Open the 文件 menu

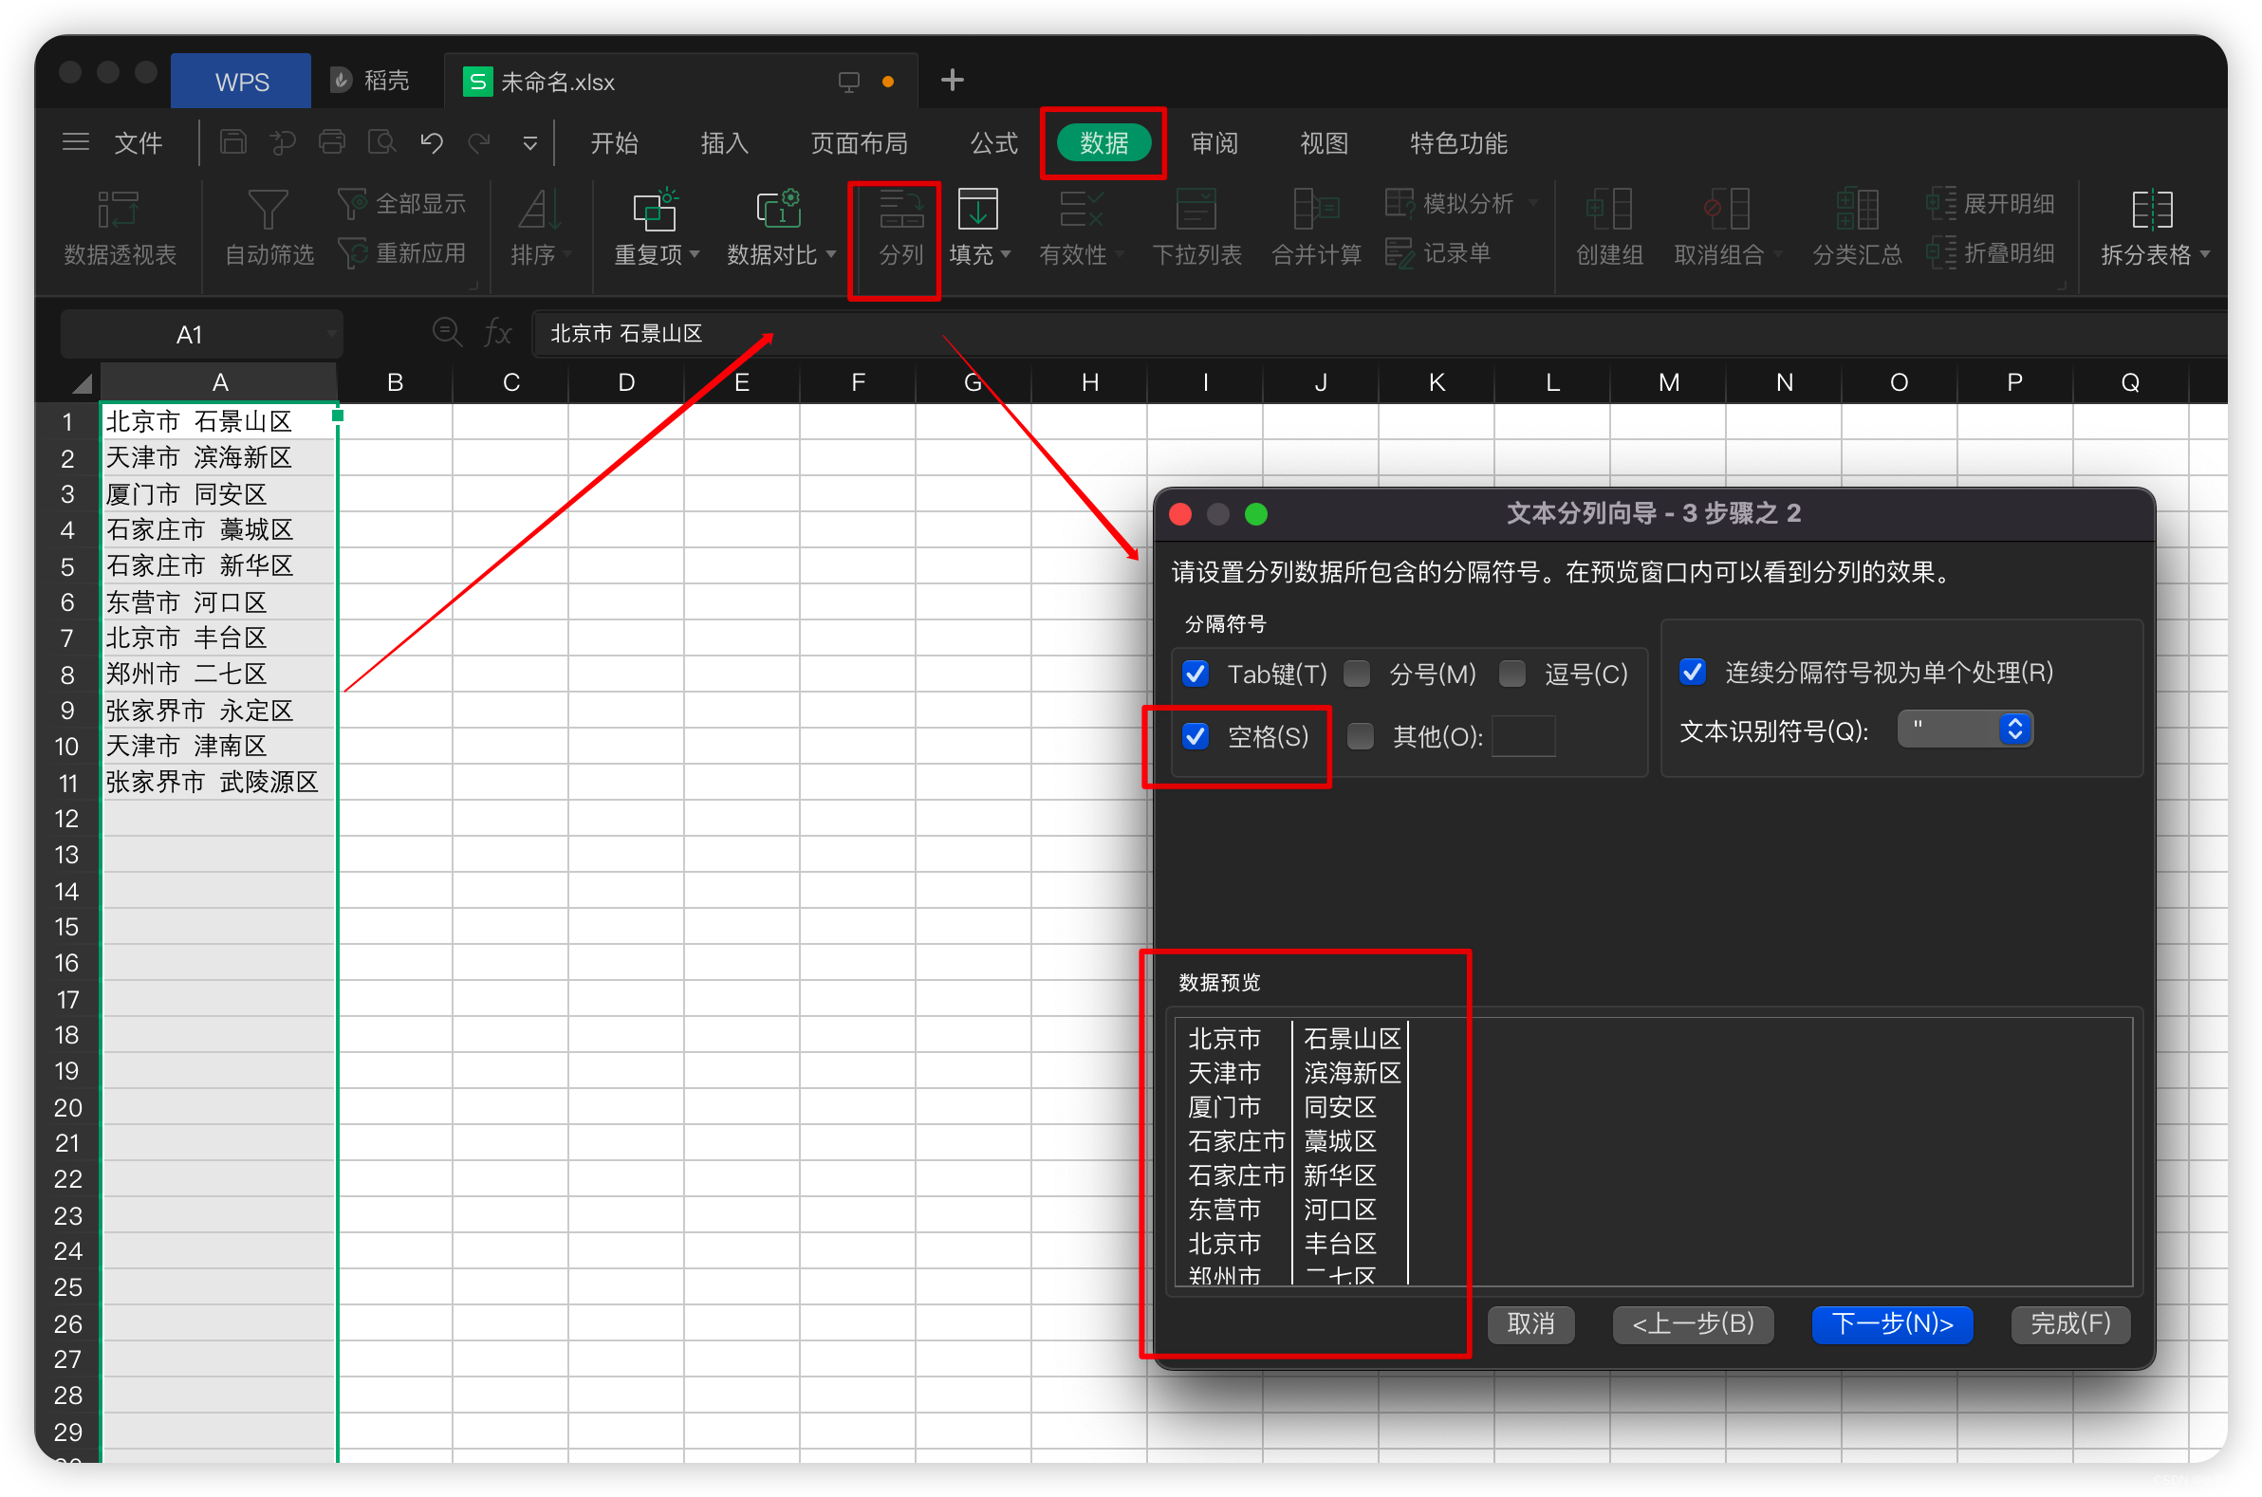(138, 143)
